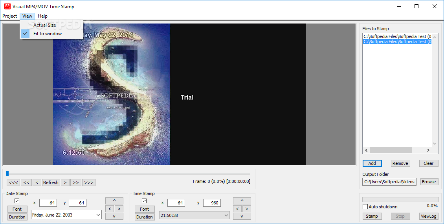The width and height of the screenshot is (444, 224).
Task: Click the Output Folder path field
Action: click(x=389, y=182)
